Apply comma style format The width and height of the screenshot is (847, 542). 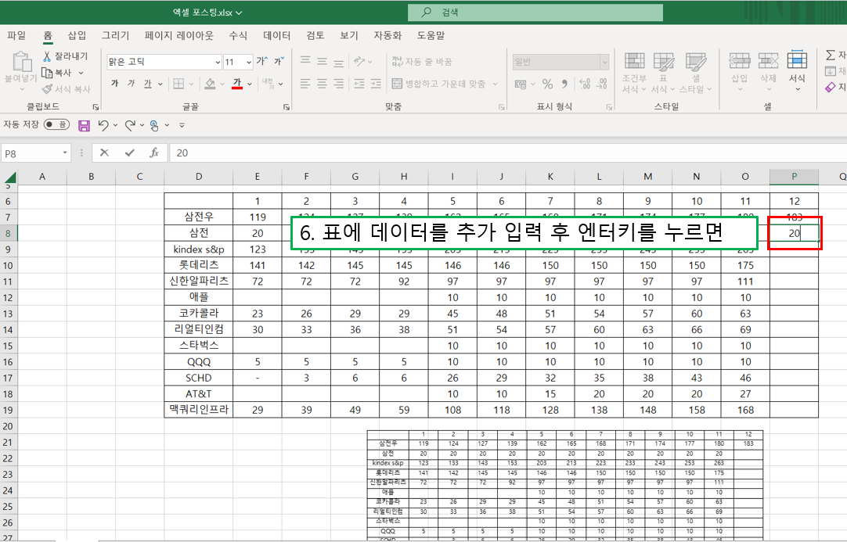tap(564, 84)
